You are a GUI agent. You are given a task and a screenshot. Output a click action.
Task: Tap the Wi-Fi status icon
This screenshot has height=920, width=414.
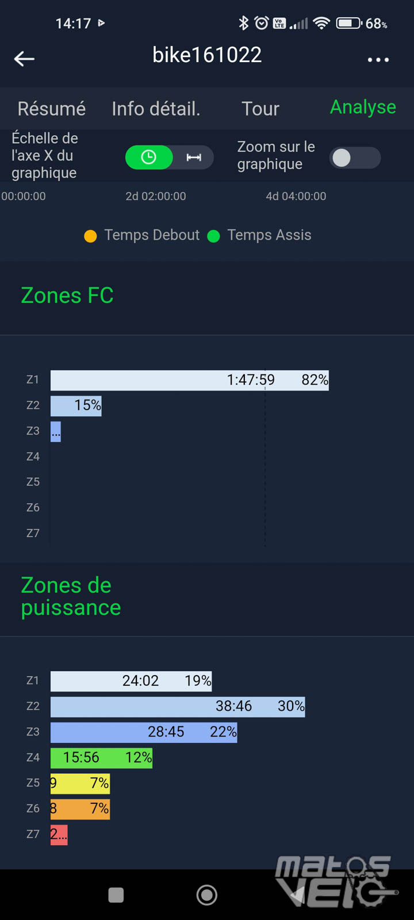pos(321,23)
